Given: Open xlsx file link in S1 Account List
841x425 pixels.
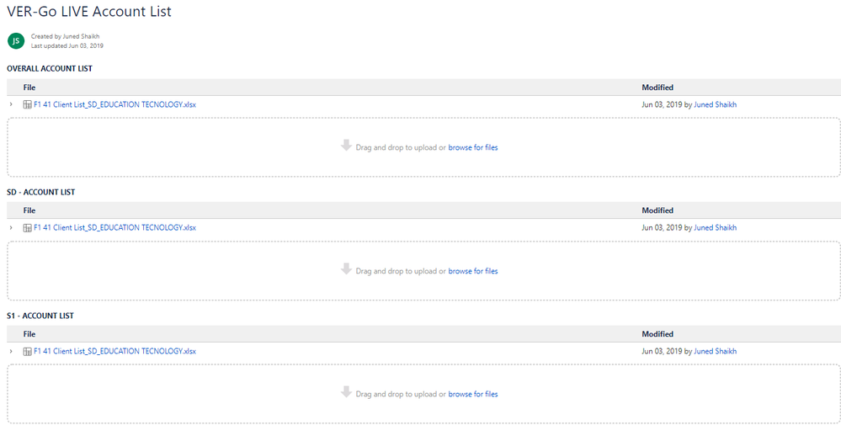Looking at the screenshot, I should tap(114, 352).
